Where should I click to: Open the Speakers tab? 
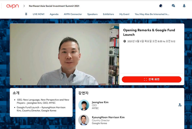coord(92,14)
